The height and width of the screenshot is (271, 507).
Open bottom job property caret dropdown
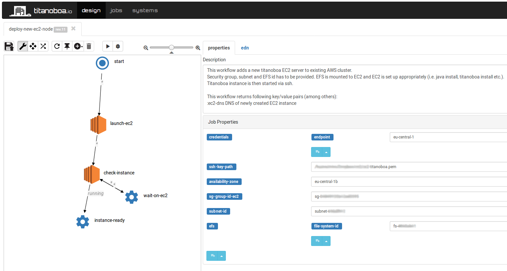[222, 256]
